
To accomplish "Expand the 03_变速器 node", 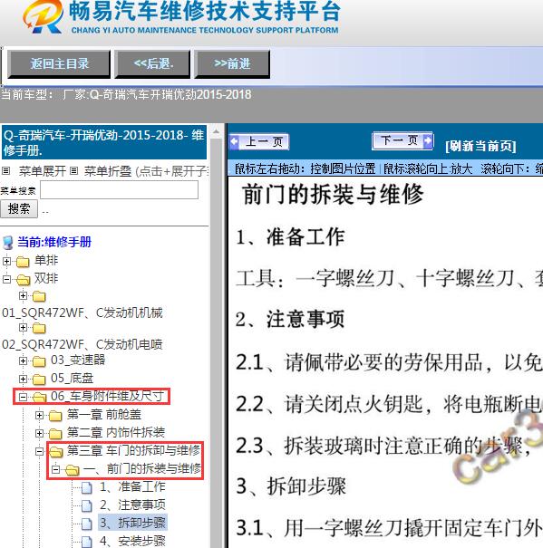I will click(x=23, y=361).
